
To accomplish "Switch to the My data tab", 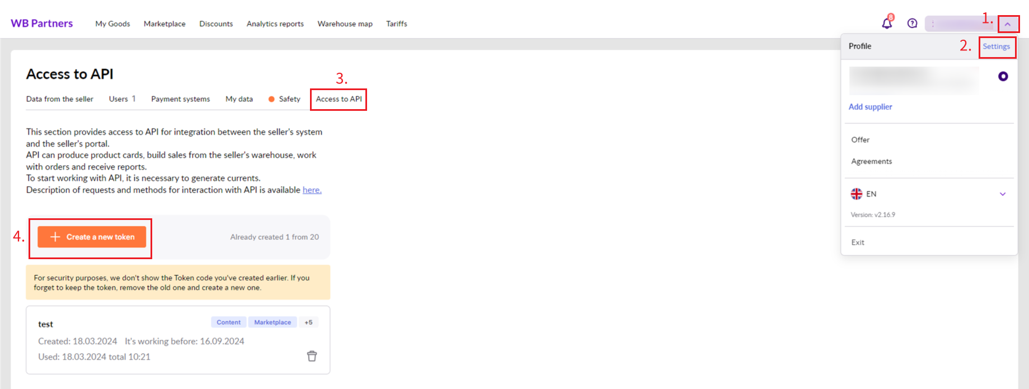I will point(239,99).
